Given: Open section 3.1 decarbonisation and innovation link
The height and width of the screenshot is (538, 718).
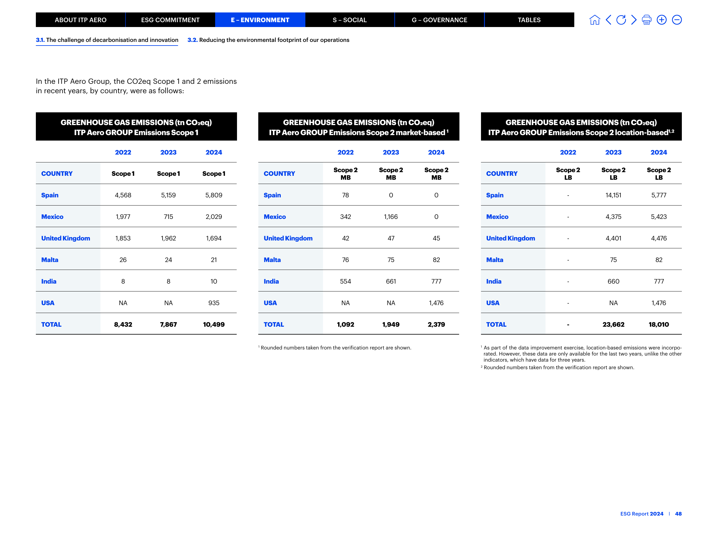Looking at the screenshot, I should [107, 40].
